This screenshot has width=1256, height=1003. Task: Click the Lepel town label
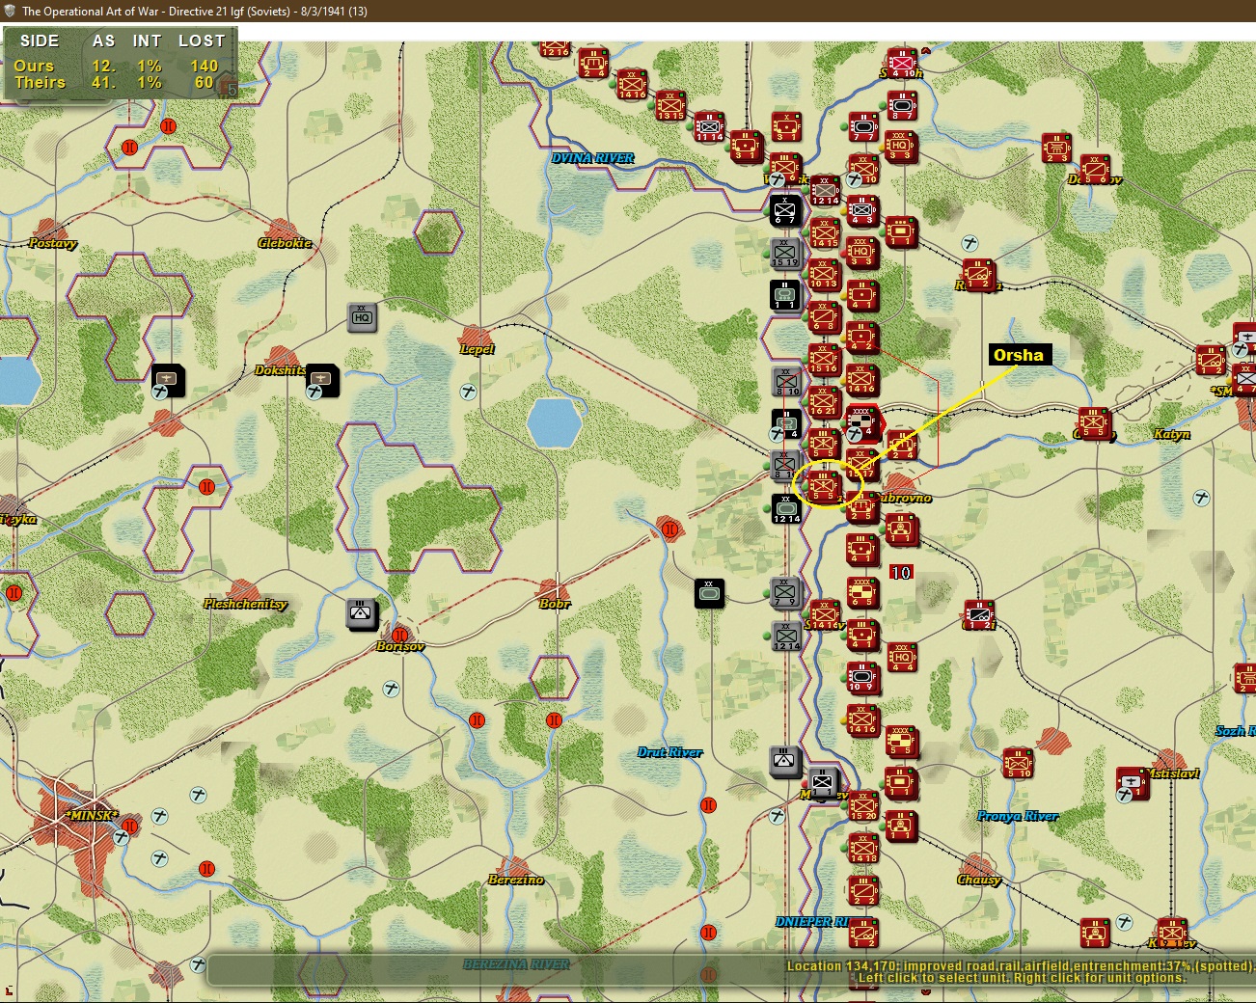point(478,349)
